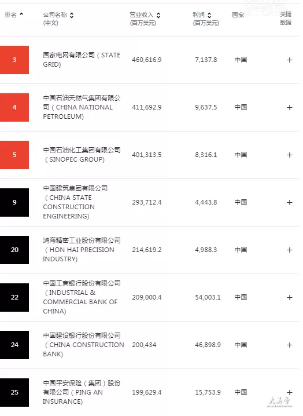Sort by 利润 column arrows
This screenshot has height=416, width=303.
tap(209, 15)
